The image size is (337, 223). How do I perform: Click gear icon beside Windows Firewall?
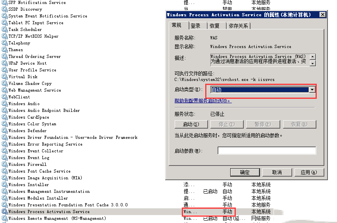tap(4, 164)
